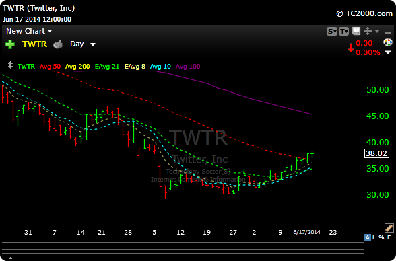Click the Avg 50 legend label

(50, 67)
